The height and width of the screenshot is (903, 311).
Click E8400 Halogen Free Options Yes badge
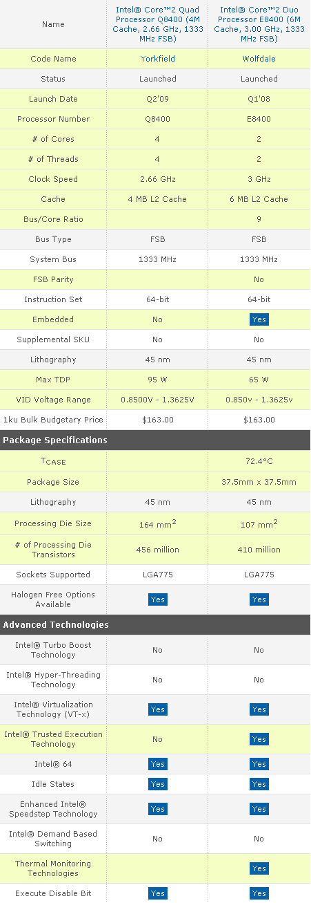pyautogui.click(x=259, y=599)
